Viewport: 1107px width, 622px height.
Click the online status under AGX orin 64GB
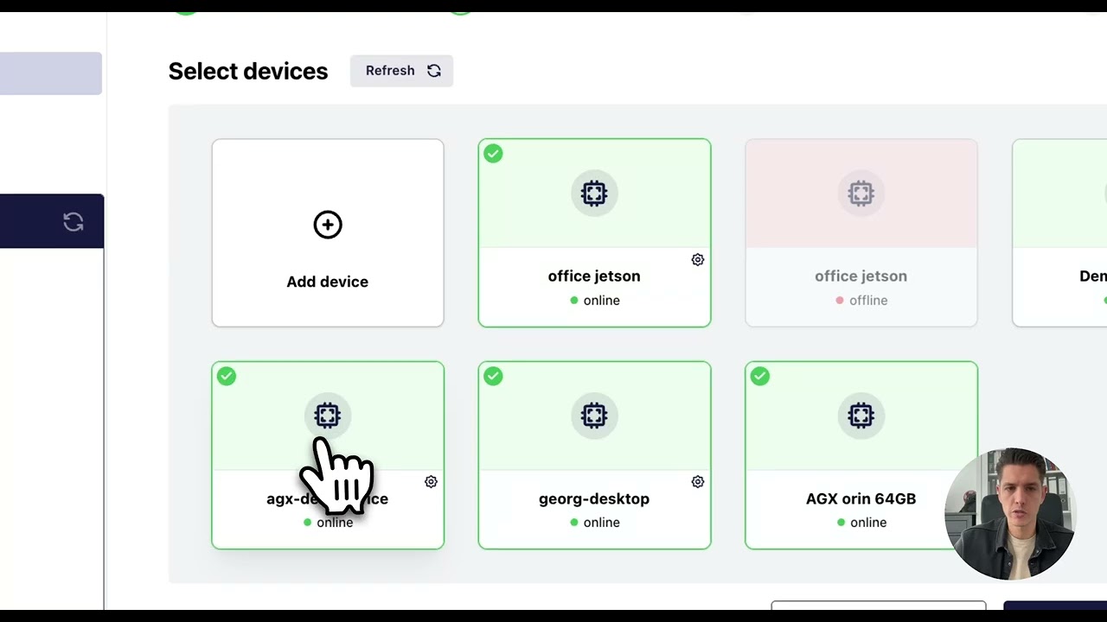pyautogui.click(x=861, y=523)
